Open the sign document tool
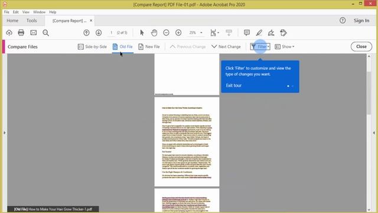Viewport: 378px width, 213px height. pyautogui.click(x=271, y=33)
